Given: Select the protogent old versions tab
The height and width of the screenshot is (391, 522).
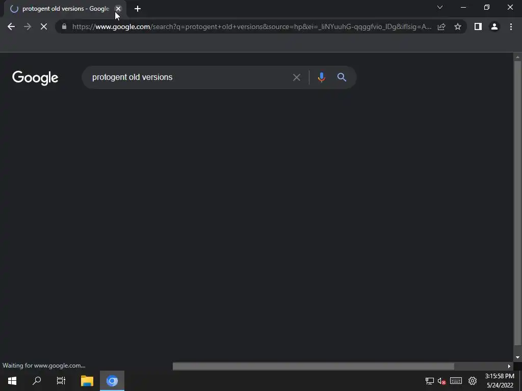Looking at the screenshot, I should (65, 9).
